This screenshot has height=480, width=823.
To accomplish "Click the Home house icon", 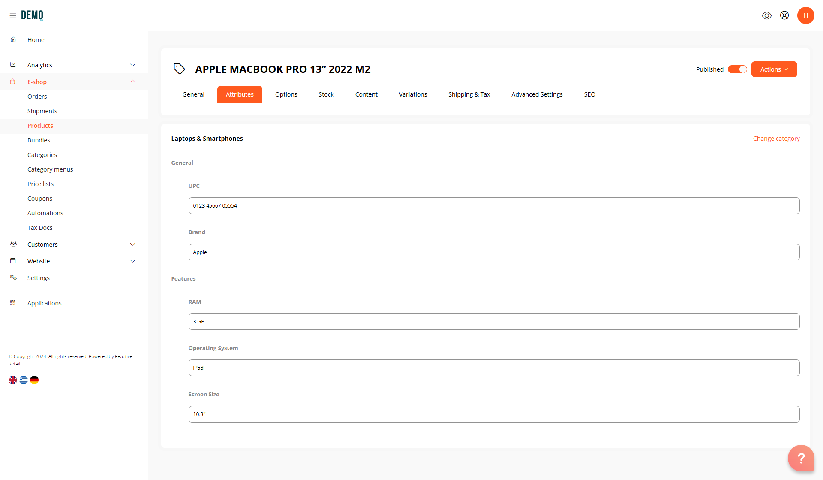I will click(13, 39).
